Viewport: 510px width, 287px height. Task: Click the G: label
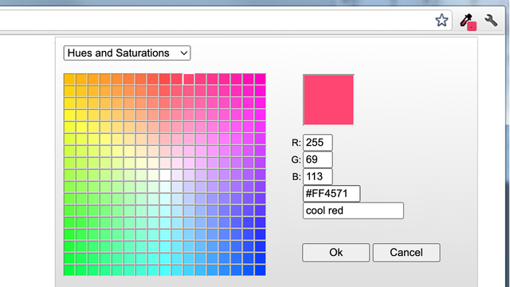click(296, 159)
